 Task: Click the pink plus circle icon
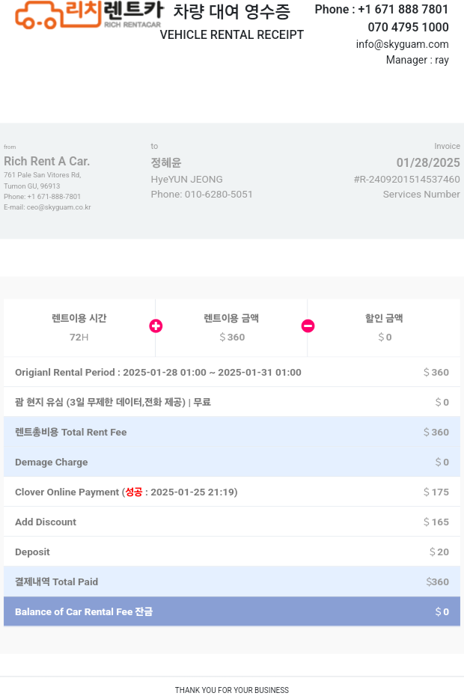156,326
